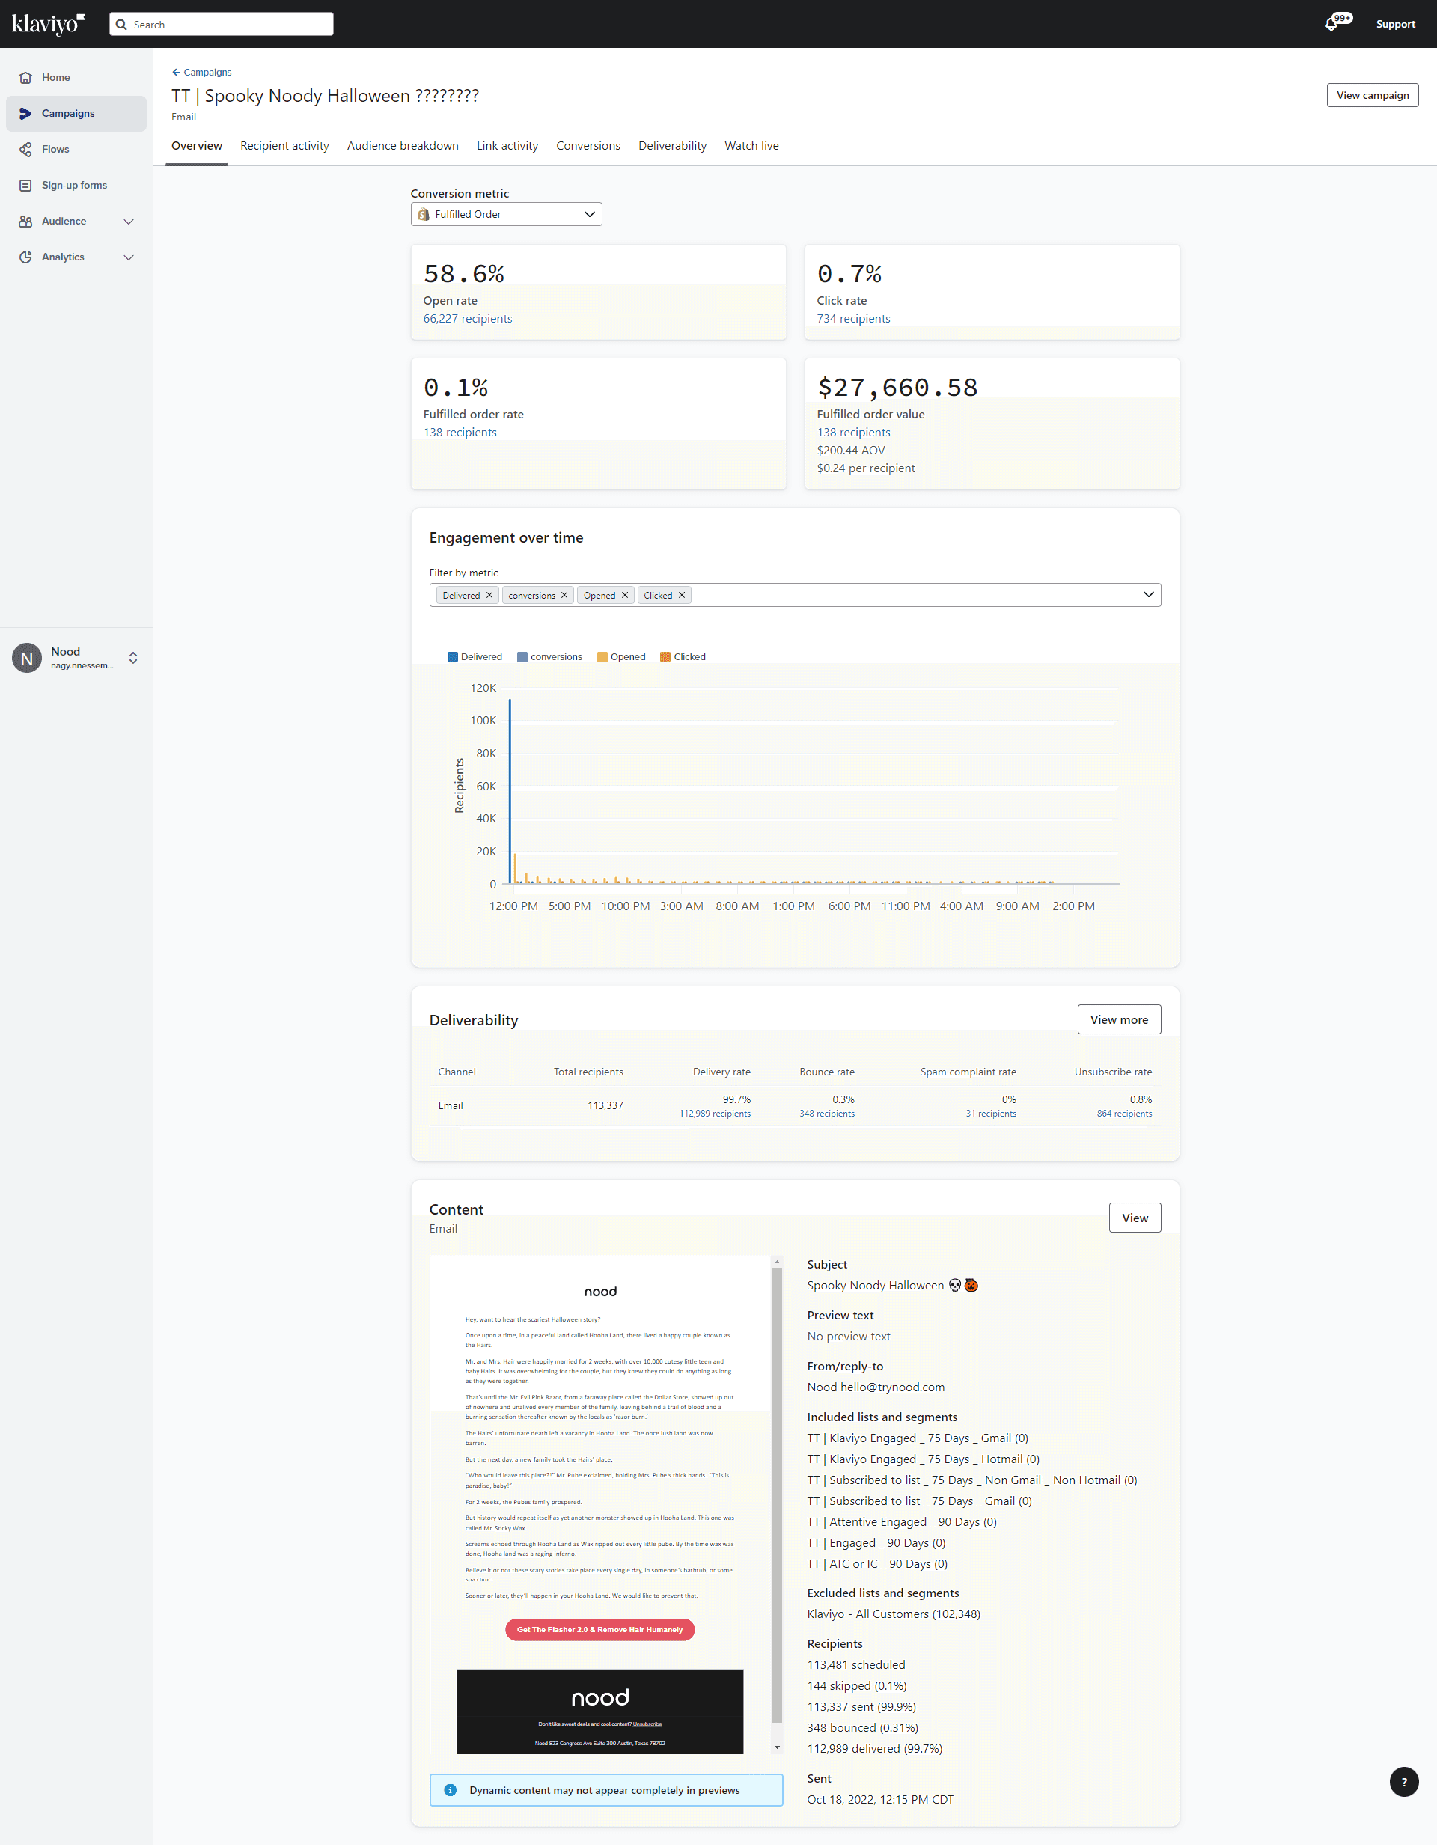The height and width of the screenshot is (1847, 1437).
Task: Click the View campaign button
Action: (x=1372, y=96)
